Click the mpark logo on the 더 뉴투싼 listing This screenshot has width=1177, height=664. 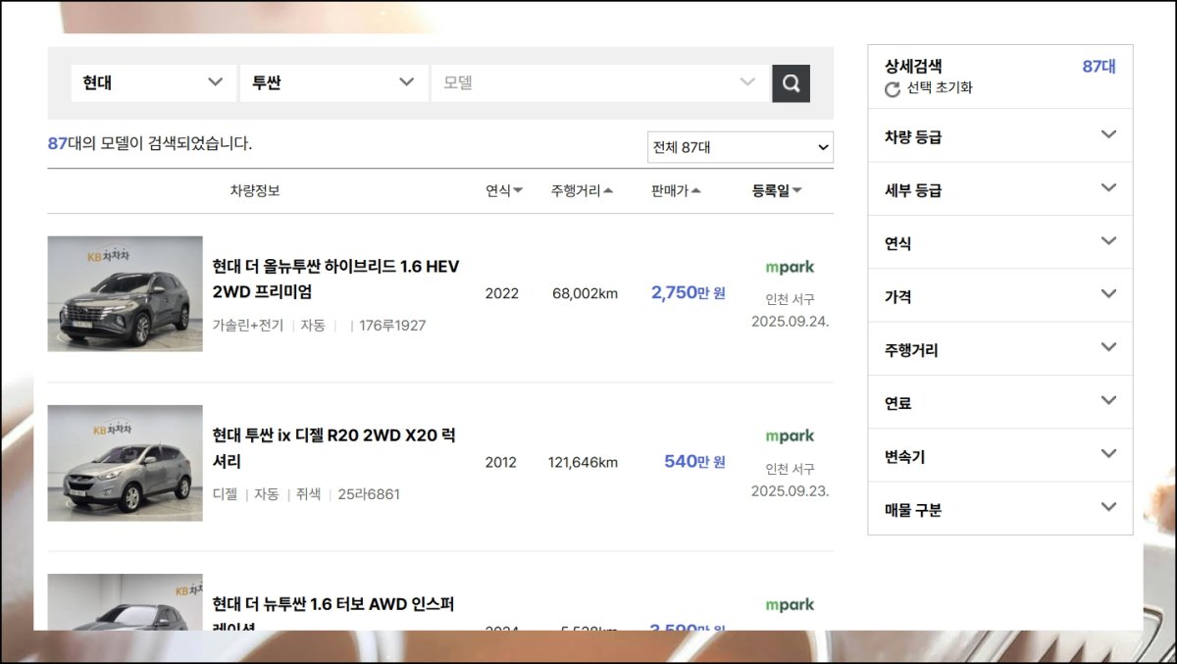(x=790, y=605)
